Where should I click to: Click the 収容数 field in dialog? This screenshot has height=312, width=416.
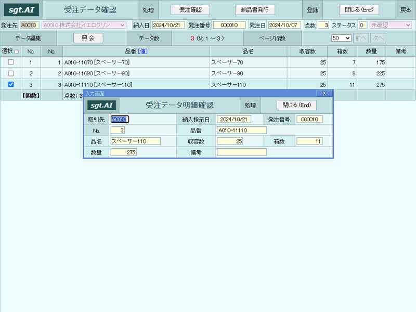[230, 141]
